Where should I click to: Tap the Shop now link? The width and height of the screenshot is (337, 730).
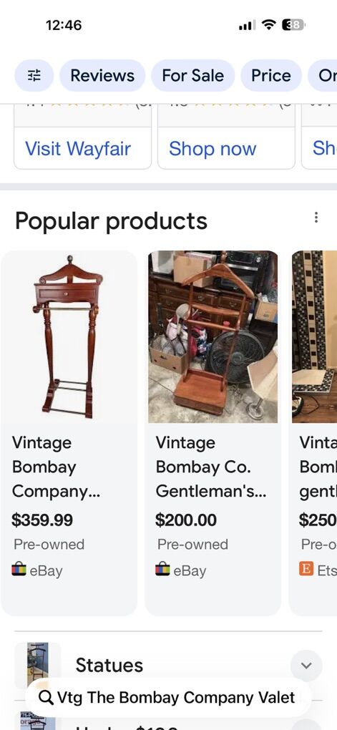[213, 149]
